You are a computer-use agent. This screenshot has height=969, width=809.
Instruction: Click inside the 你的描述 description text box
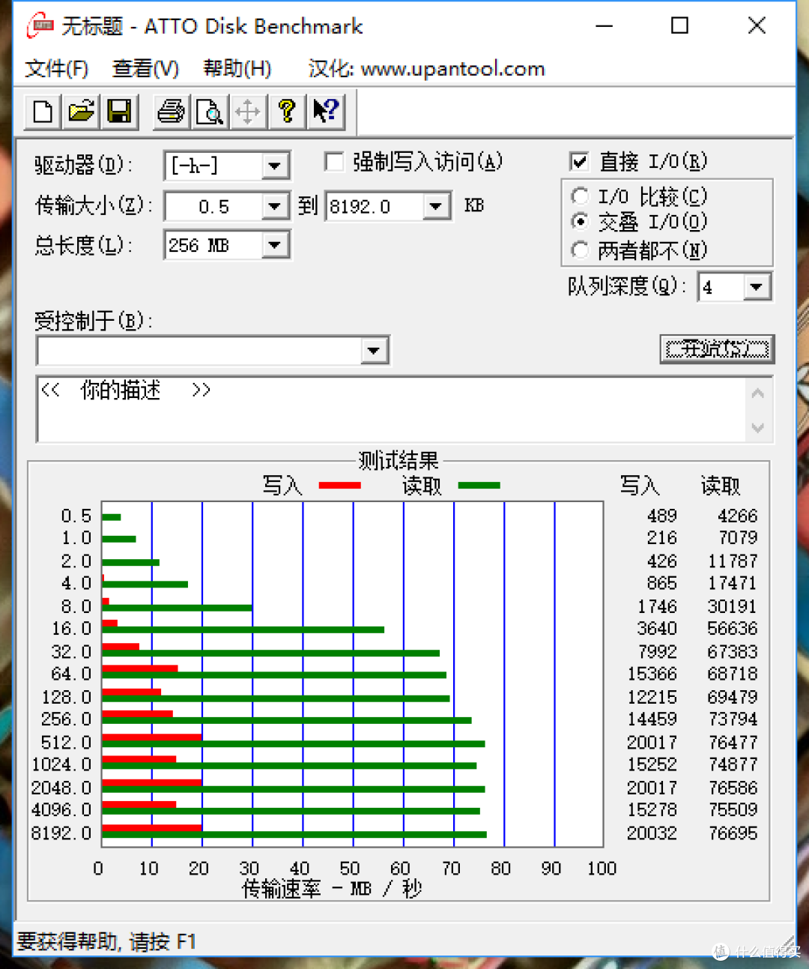[390, 409]
